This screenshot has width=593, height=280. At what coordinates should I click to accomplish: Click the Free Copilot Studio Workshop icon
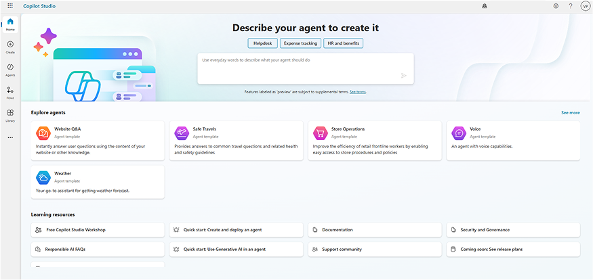tap(38, 230)
